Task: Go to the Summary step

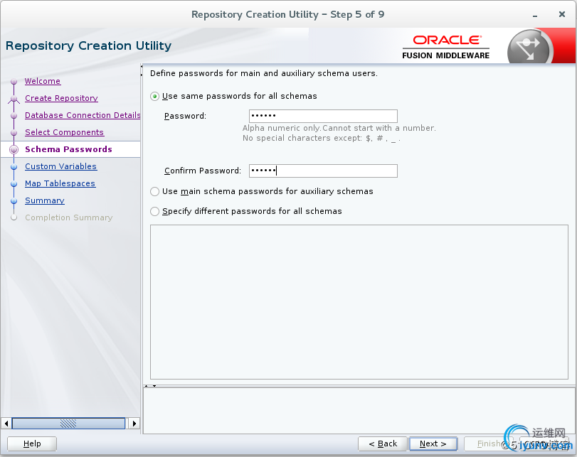Action: pyautogui.click(x=45, y=200)
